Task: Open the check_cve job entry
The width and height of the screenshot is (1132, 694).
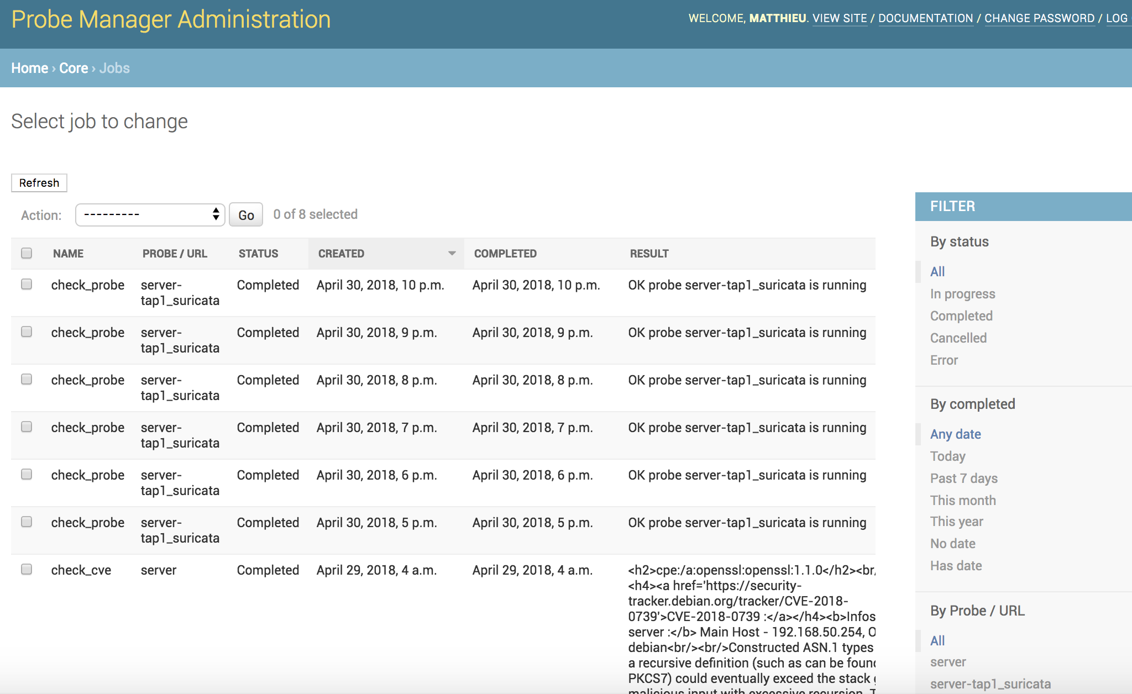Action: [81, 570]
